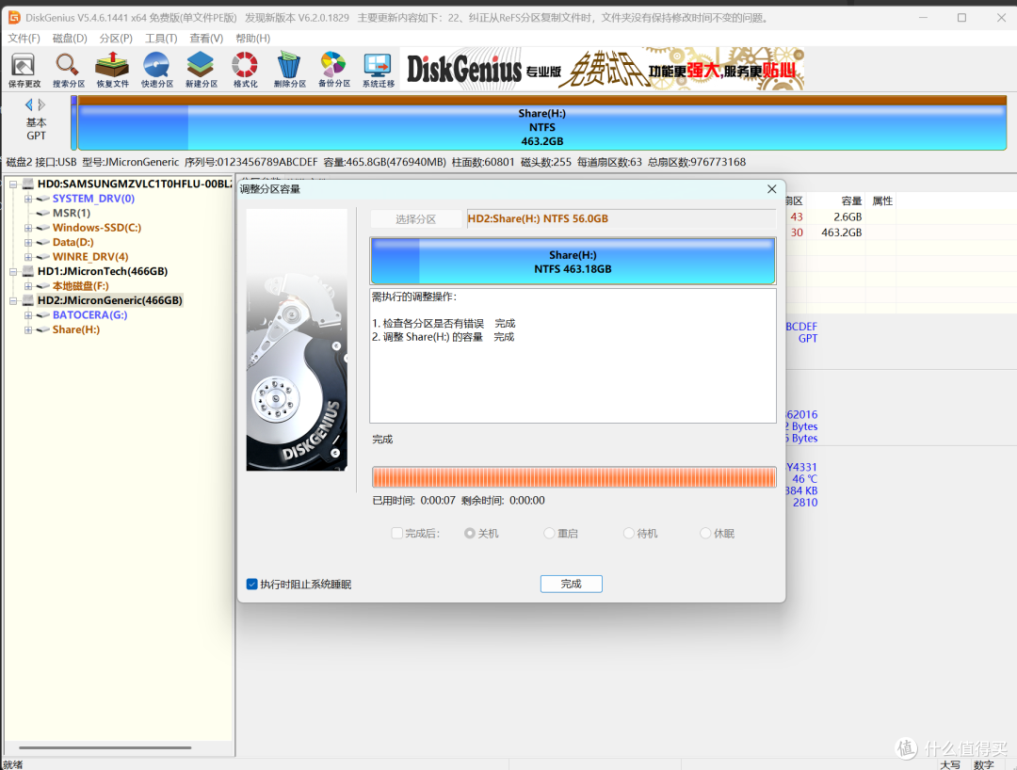This screenshot has height=770, width=1017.
Task: Click HD0 SAMSUNG disk drive icon
Action: [x=28, y=184]
